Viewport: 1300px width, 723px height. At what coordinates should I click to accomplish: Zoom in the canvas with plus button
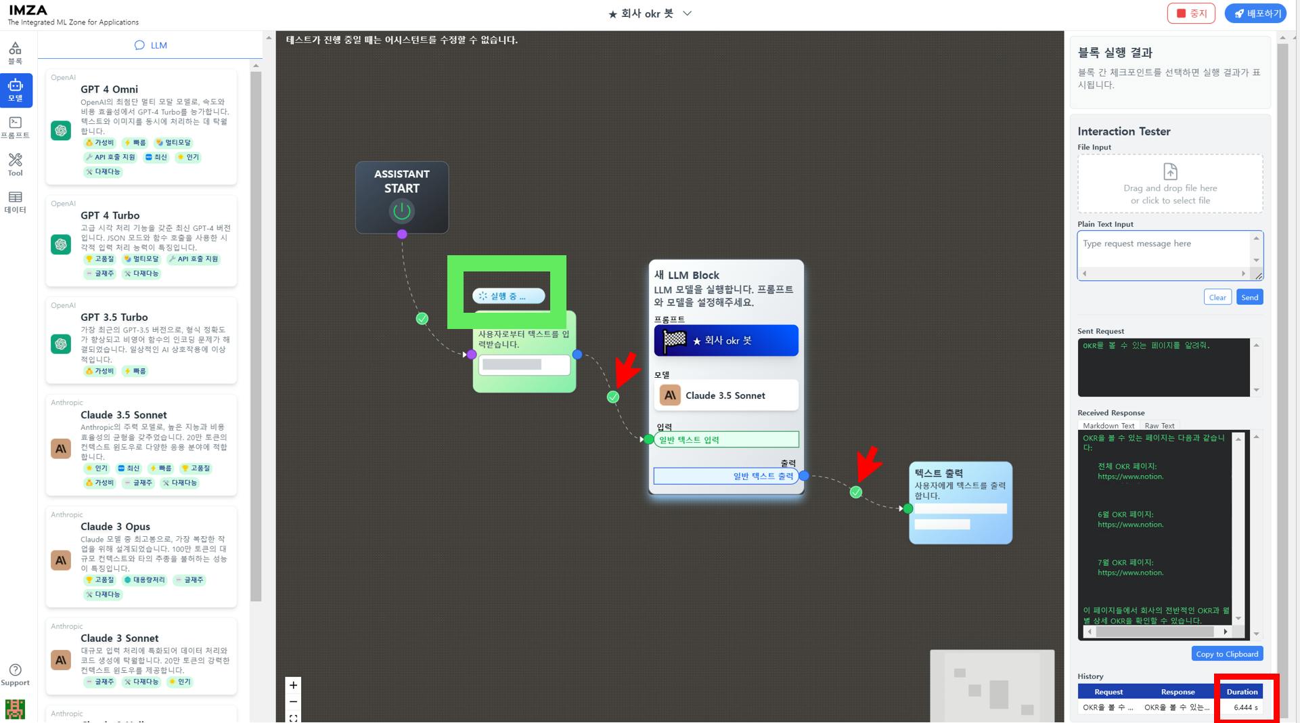(293, 685)
